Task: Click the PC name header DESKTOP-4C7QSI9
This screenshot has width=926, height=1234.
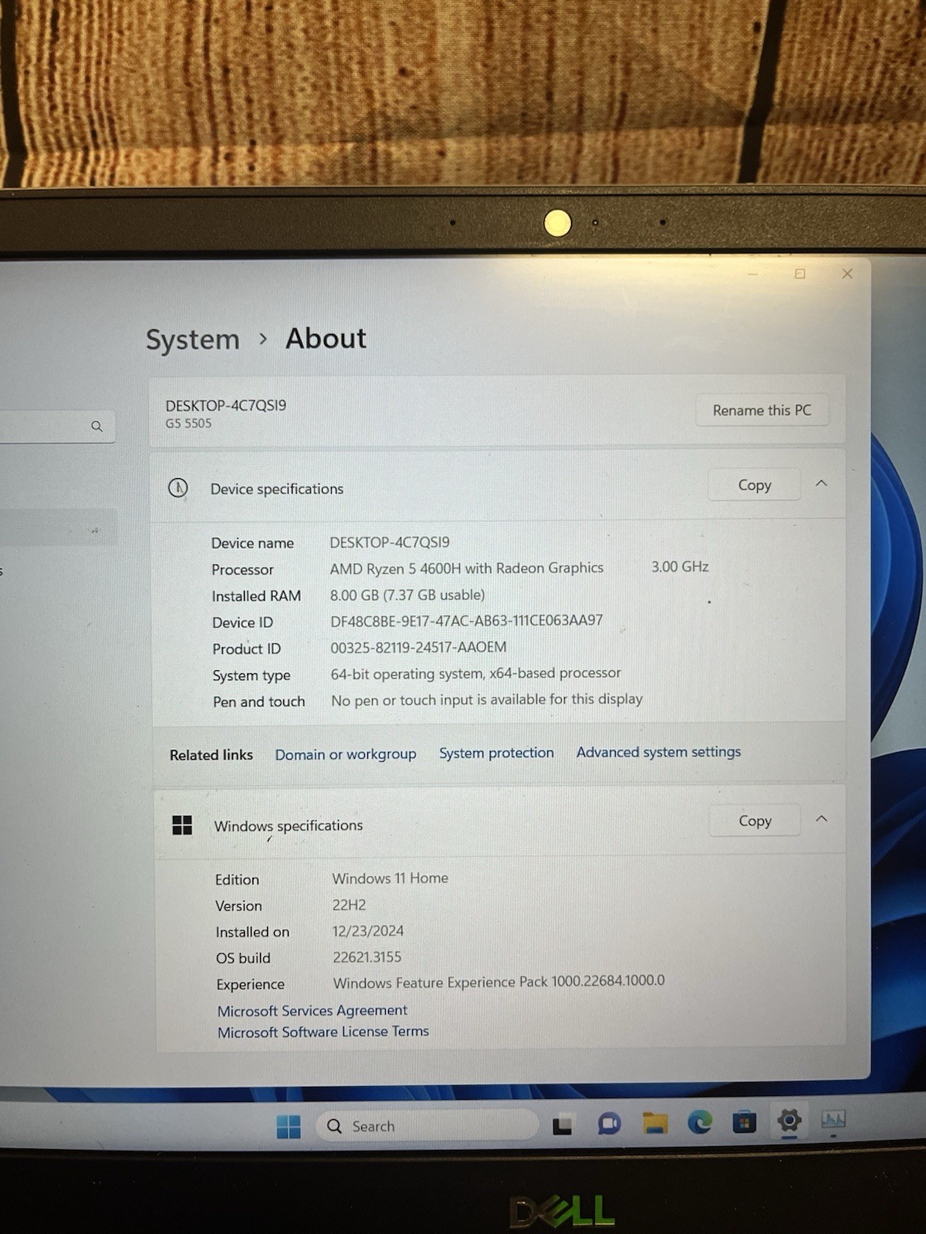Action: click(x=226, y=406)
